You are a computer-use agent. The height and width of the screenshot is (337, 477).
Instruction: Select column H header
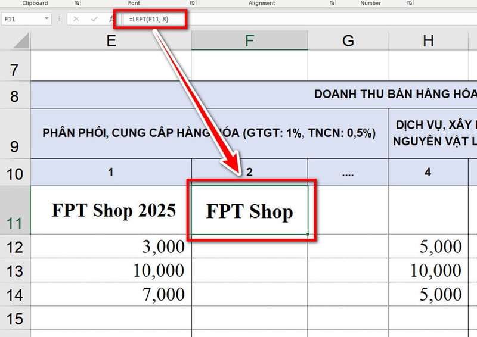(428, 40)
